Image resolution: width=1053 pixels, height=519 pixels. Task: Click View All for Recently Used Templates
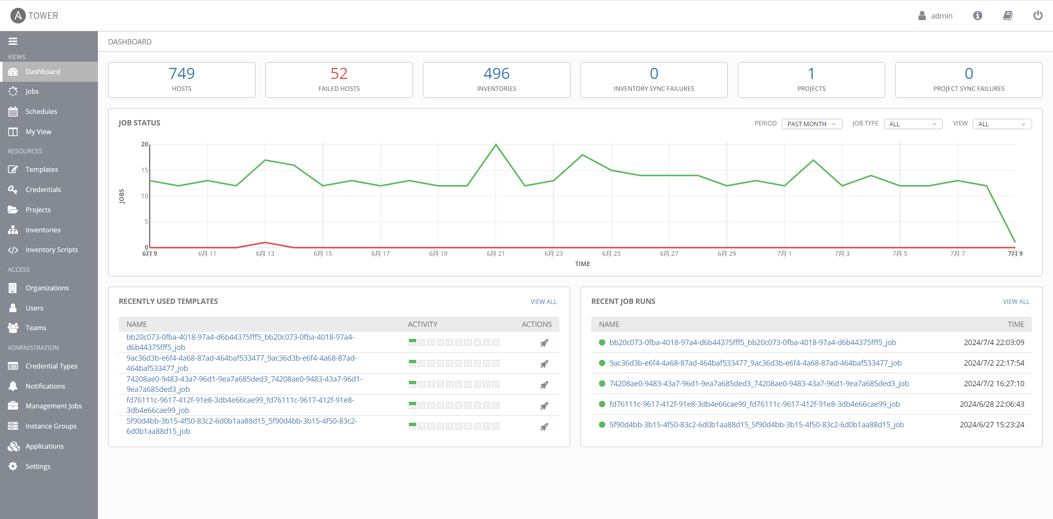(543, 301)
